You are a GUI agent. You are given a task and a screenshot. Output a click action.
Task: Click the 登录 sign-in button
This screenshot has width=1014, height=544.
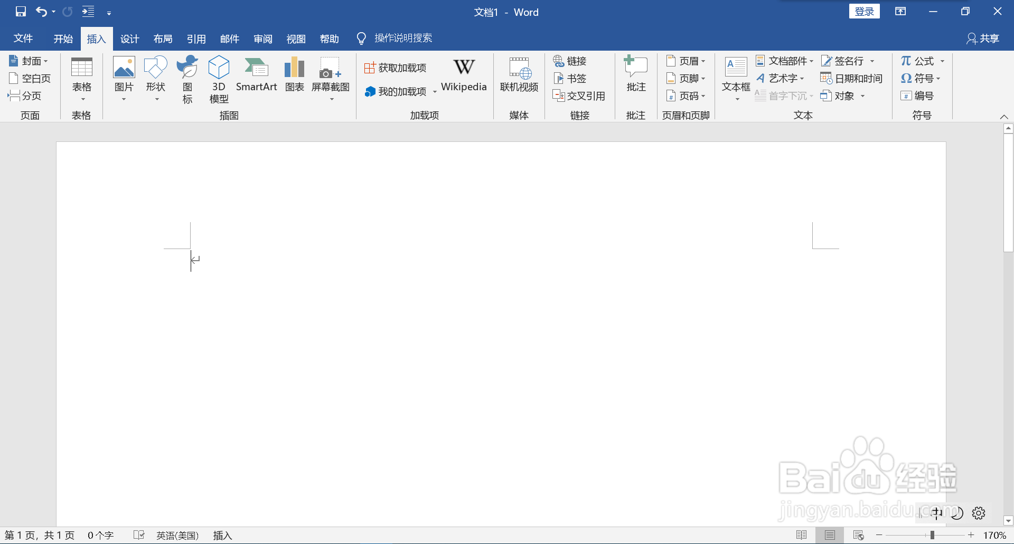coord(865,11)
